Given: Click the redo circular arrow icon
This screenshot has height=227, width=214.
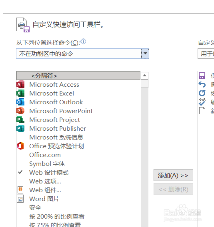Looking at the screenshot, I should [202, 93].
